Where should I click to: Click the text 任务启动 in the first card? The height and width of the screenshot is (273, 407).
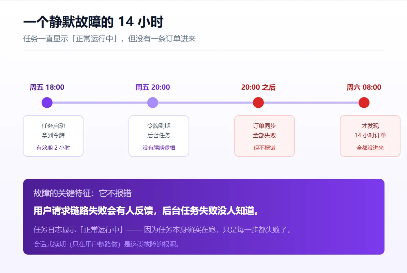click(53, 126)
